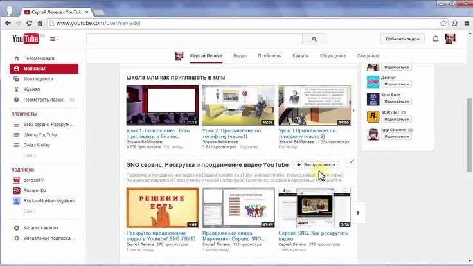The width and height of the screenshot is (473, 266).
Task: Open the guide menu icon beside the logo
Action: pyautogui.click(x=54, y=39)
